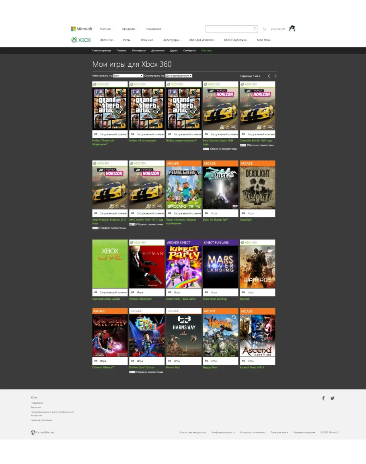Click the globe language icon in footer

pyautogui.click(x=33, y=432)
